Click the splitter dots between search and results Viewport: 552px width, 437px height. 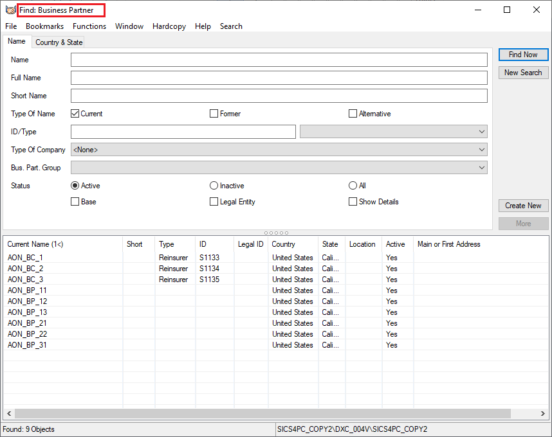[276, 233]
